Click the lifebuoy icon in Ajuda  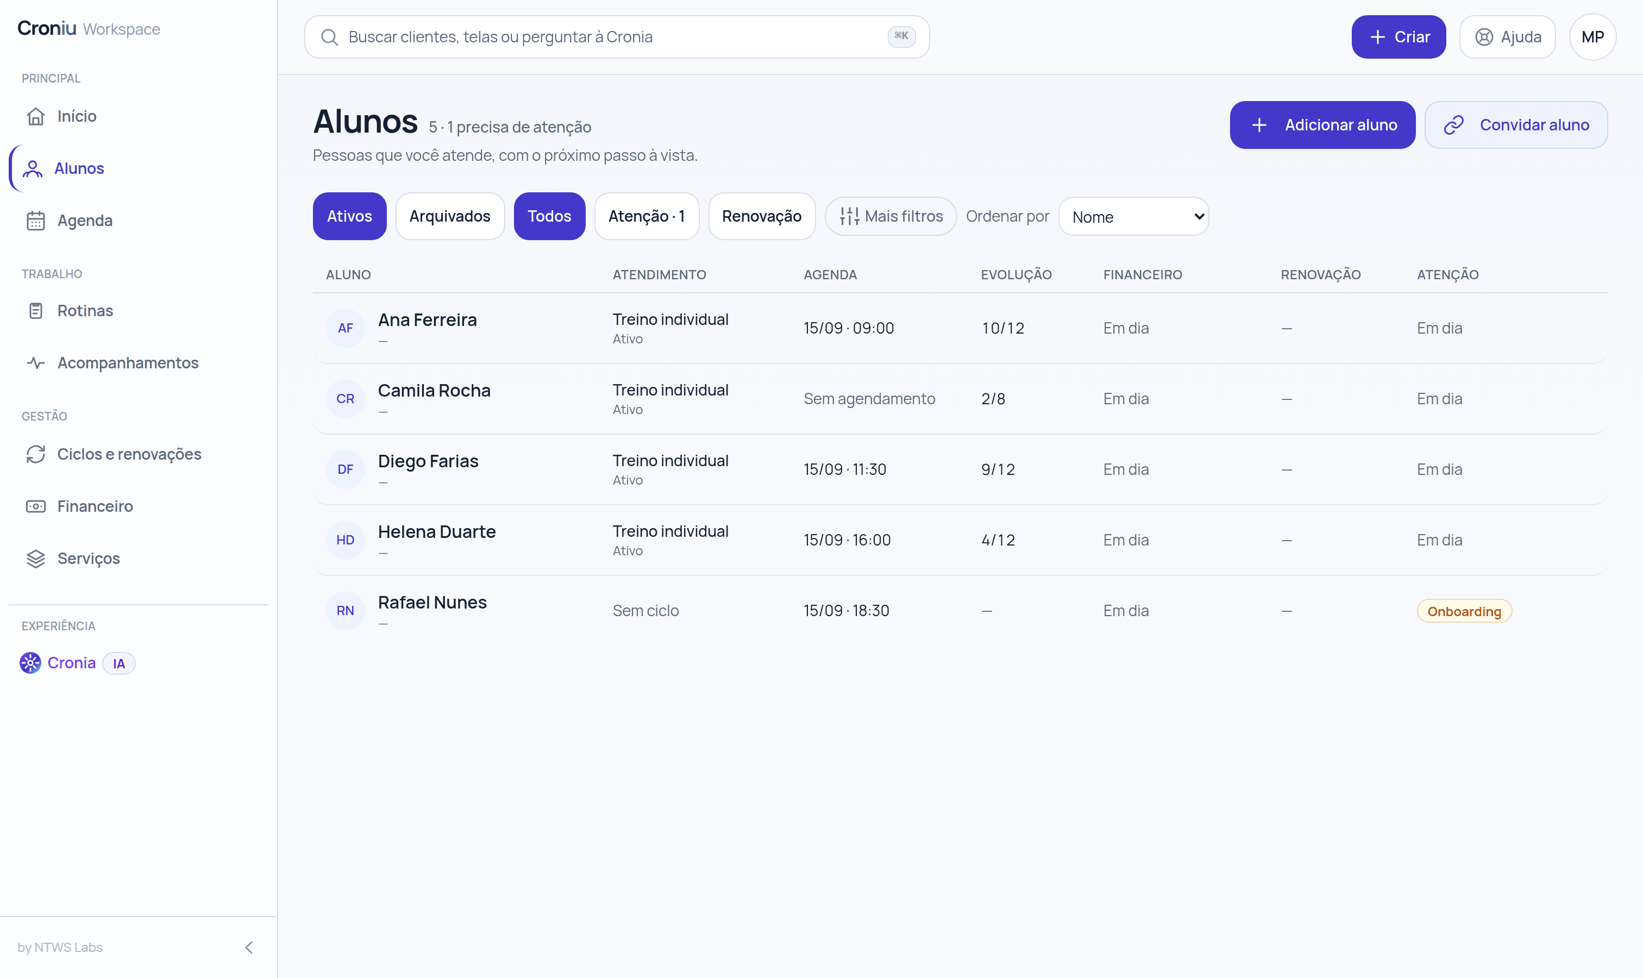click(1483, 37)
